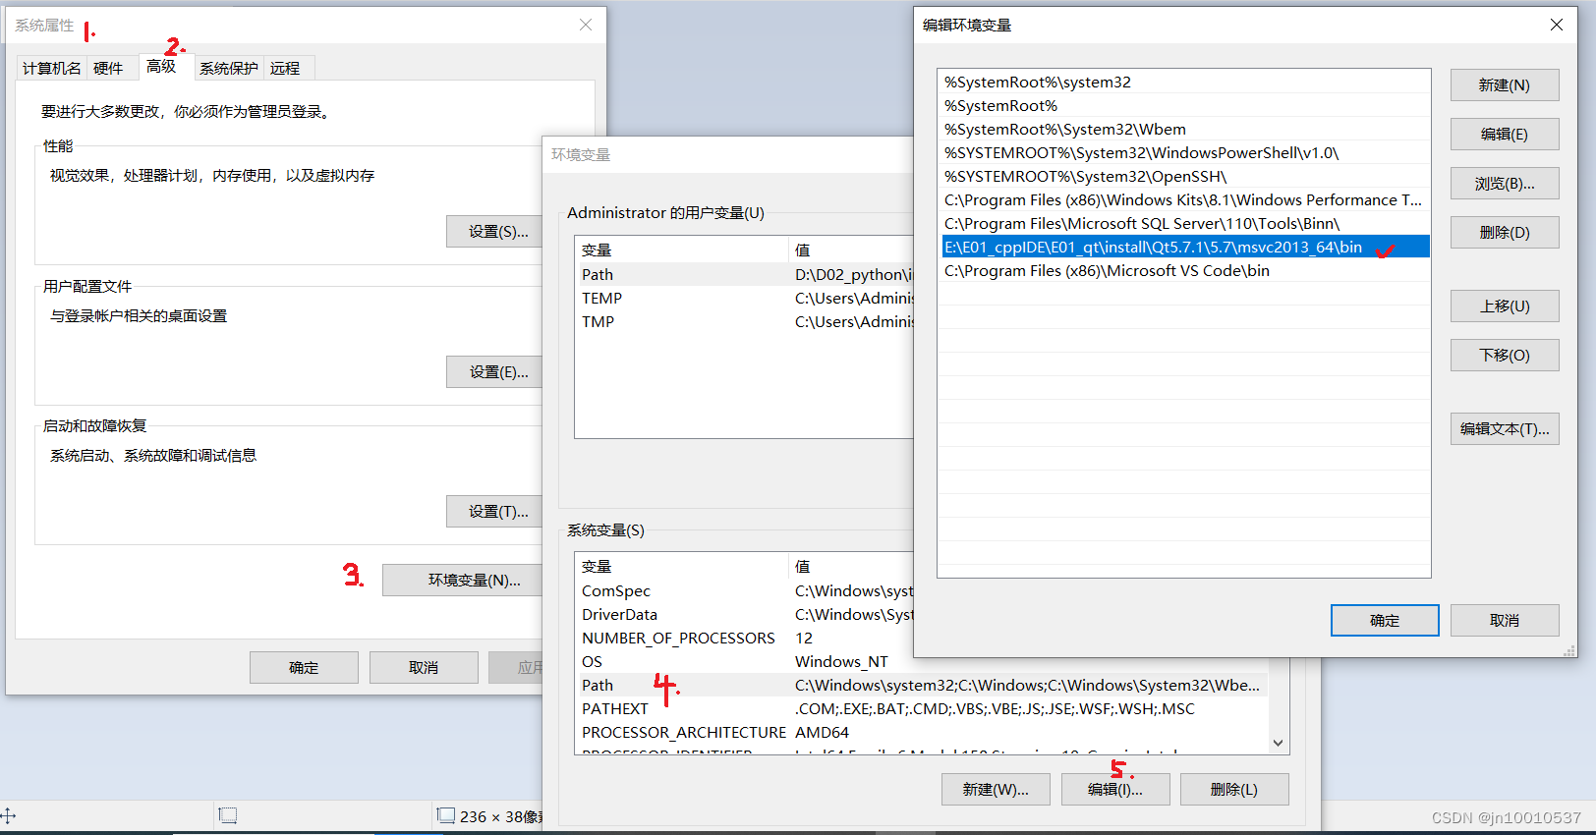This screenshot has width=1596, height=835.
Task: Select the WindowsPowerShell\v1.0\ path entry
Action: (x=1184, y=153)
